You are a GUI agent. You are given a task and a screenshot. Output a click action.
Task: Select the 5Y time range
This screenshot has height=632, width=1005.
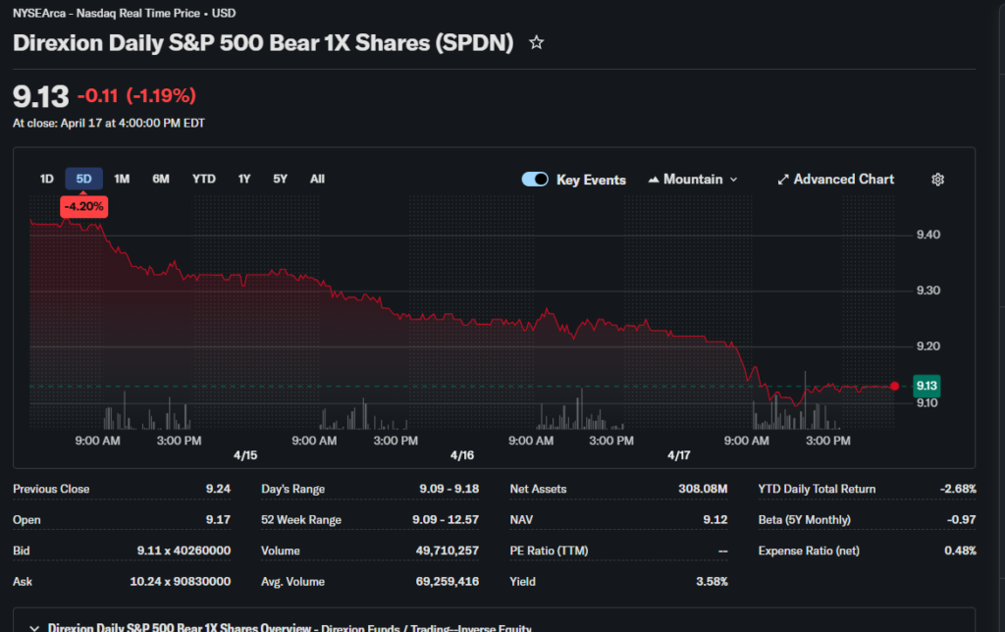(x=281, y=179)
